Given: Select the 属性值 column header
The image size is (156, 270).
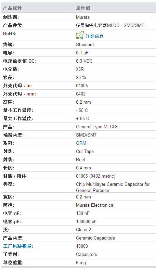Looking at the screenshot, I should point(83,8).
